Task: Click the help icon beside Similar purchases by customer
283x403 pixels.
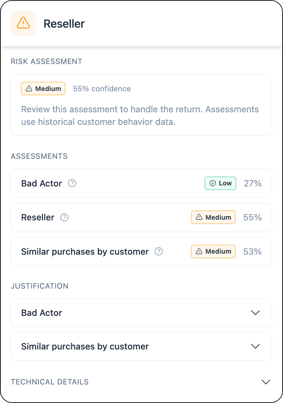Action: pos(159,252)
